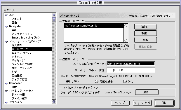Select コピーとフォルダ category item

pos(22,68)
